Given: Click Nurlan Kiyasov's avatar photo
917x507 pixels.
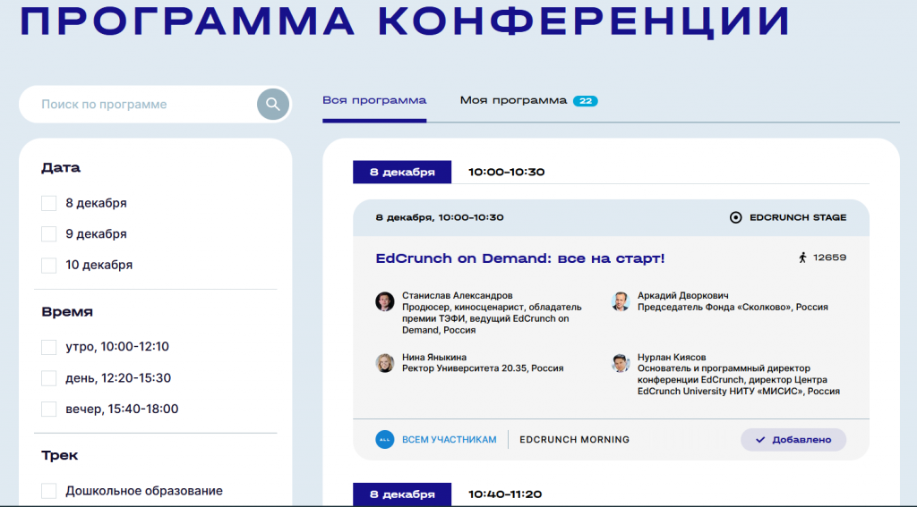Looking at the screenshot, I should (621, 363).
